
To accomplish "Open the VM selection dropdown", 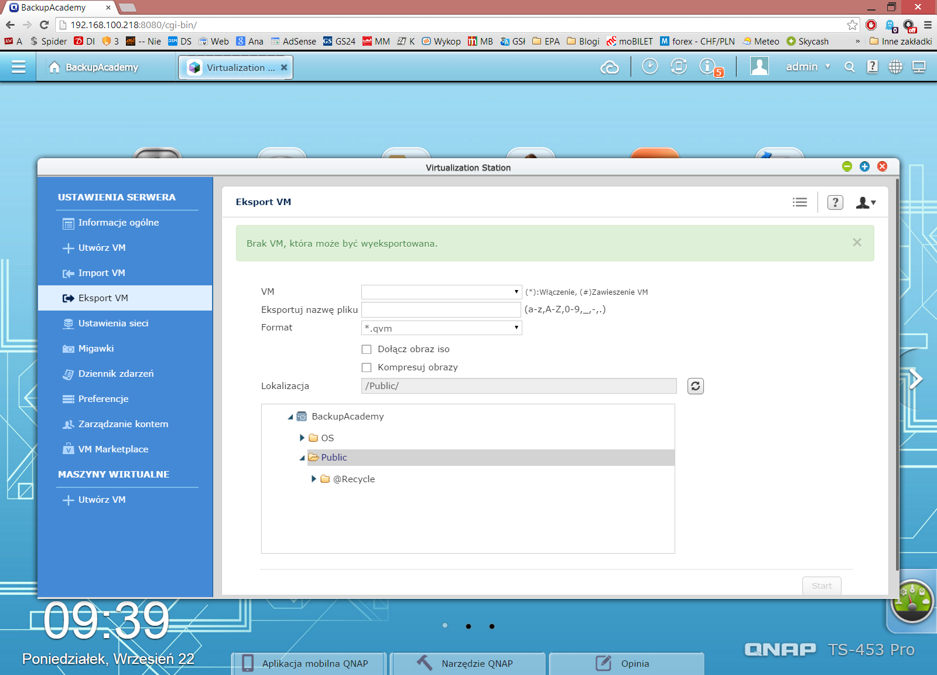I will (x=442, y=292).
